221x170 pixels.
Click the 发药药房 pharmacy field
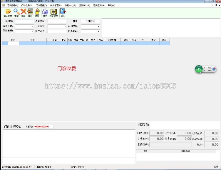pos(170,145)
